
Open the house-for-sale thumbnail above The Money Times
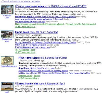(7, 9)
